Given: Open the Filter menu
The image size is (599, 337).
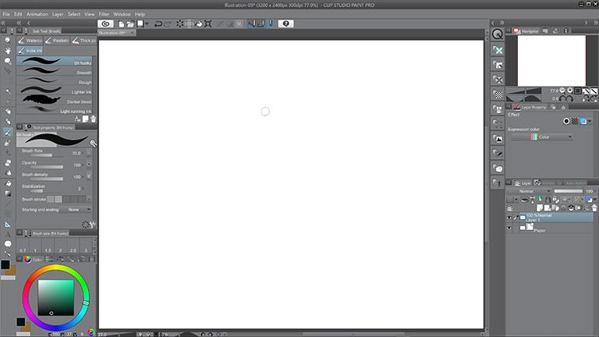Looking at the screenshot, I should pyautogui.click(x=104, y=14).
